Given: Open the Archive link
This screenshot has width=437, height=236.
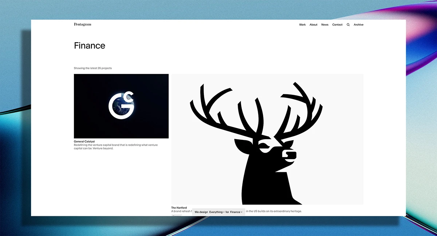Looking at the screenshot, I should [x=358, y=25].
